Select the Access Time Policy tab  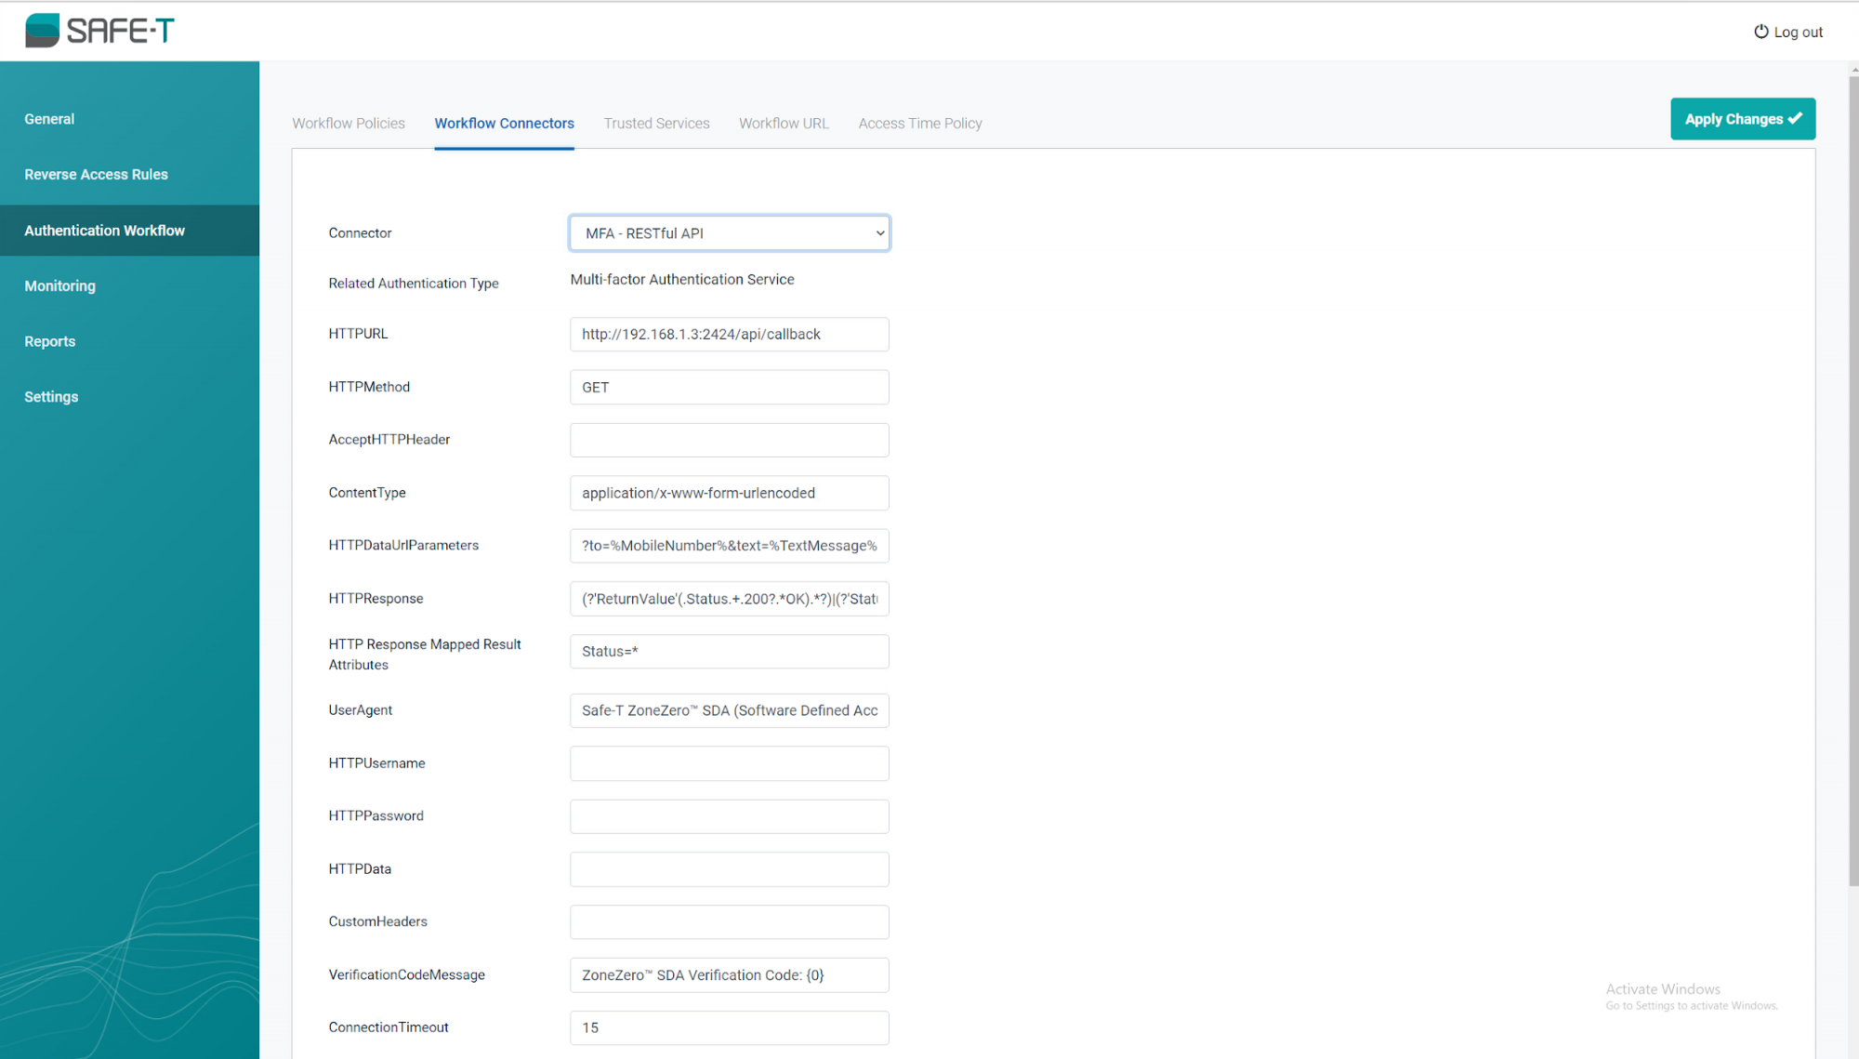click(x=919, y=124)
